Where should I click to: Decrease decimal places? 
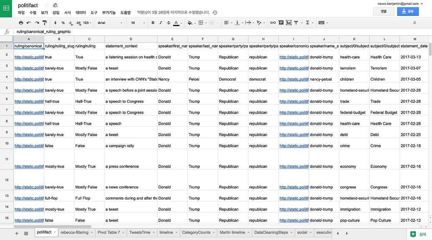coord(71,23)
